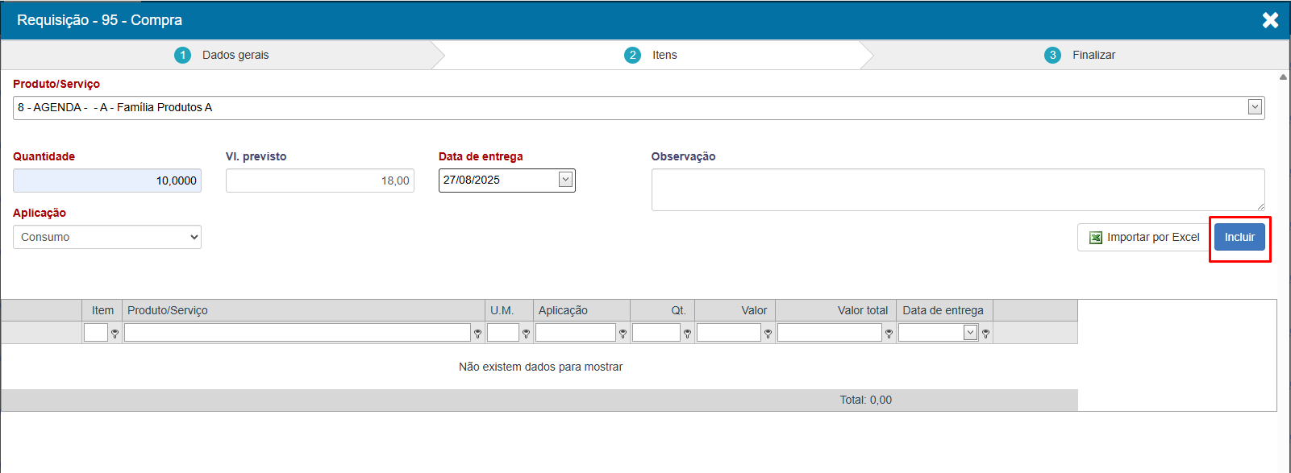Open the Aplicação Consumo dropdown
1291x473 pixels.
pos(107,237)
